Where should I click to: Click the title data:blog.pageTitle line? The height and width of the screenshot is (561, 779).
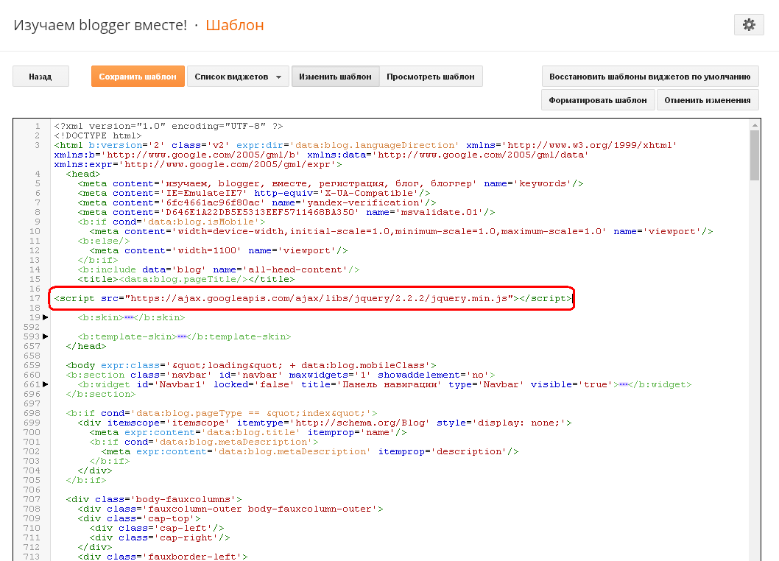(186, 279)
